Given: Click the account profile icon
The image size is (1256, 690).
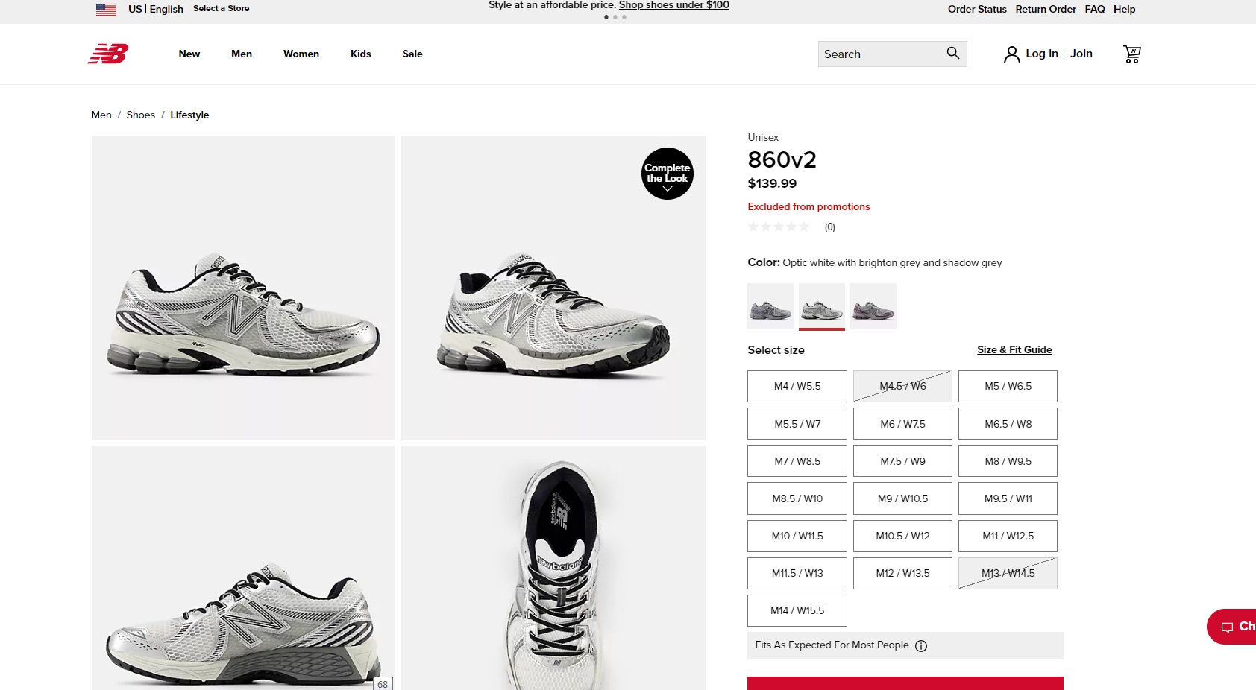Looking at the screenshot, I should point(1011,54).
